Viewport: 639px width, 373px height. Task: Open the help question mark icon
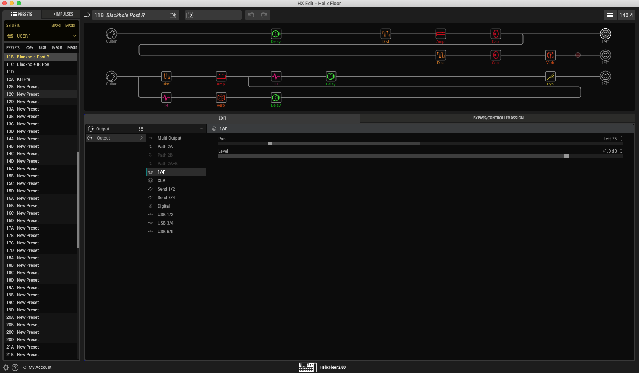click(15, 367)
